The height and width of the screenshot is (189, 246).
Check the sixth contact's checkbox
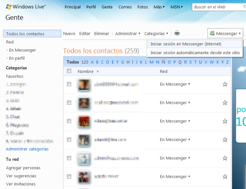pyautogui.click(x=69, y=177)
